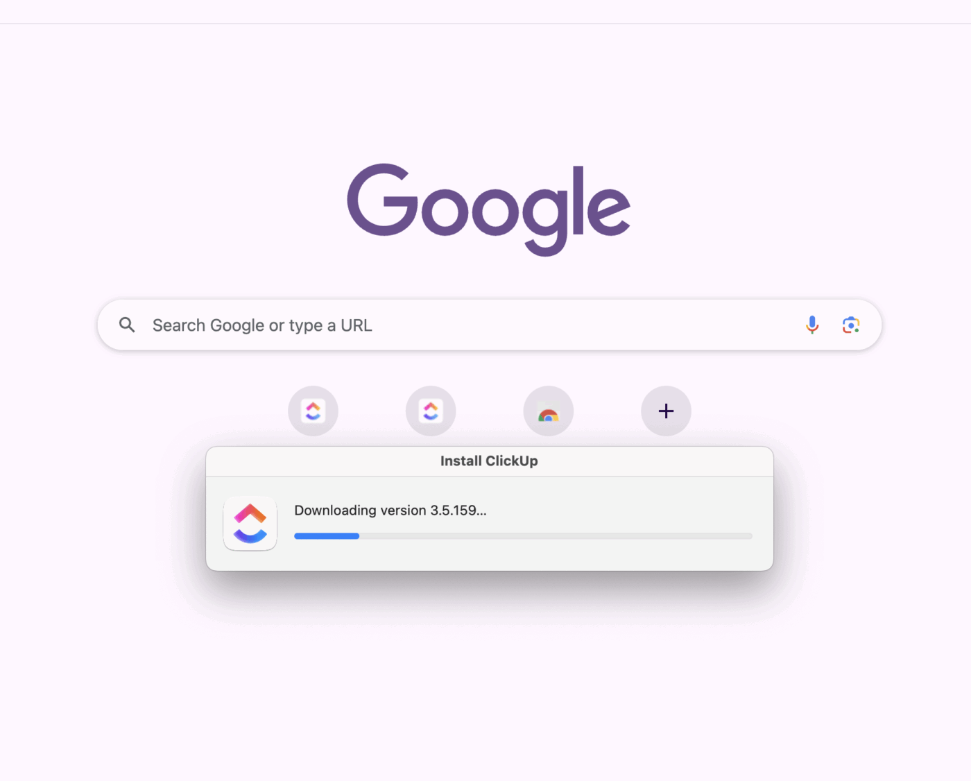971x781 pixels.
Task: Click the 'Install ClickUp' dialog title bar
Action: (x=490, y=461)
